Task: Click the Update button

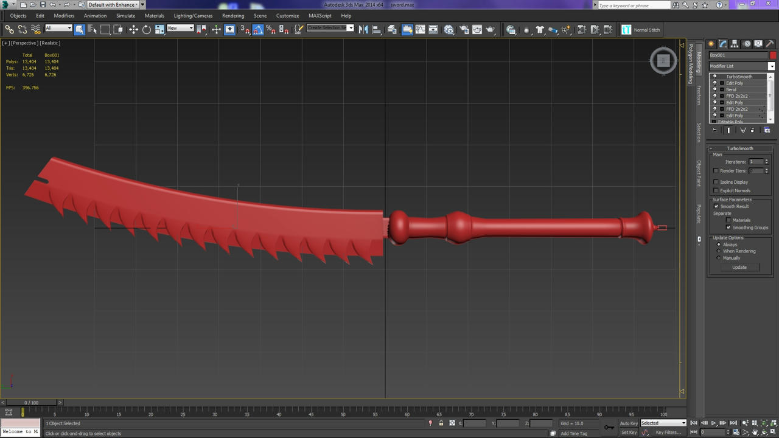Action: [739, 267]
